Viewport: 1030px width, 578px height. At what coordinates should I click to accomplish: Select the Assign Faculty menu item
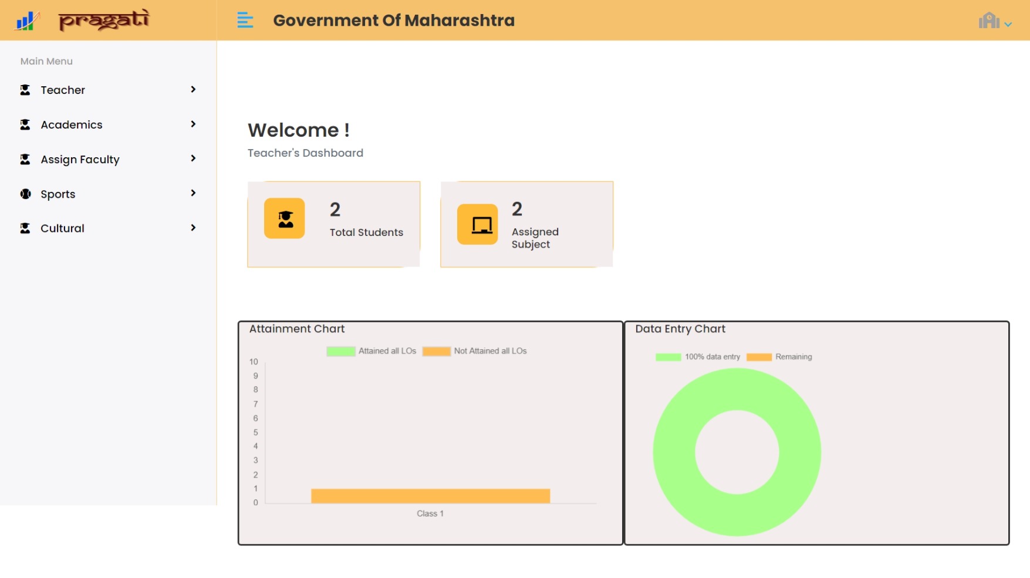pyautogui.click(x=109, y=159)
